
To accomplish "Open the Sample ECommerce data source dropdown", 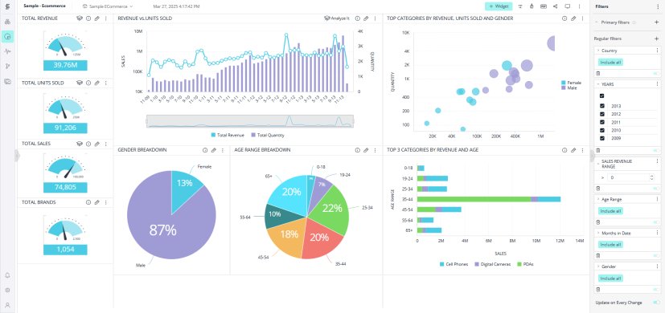I will 108,6.
